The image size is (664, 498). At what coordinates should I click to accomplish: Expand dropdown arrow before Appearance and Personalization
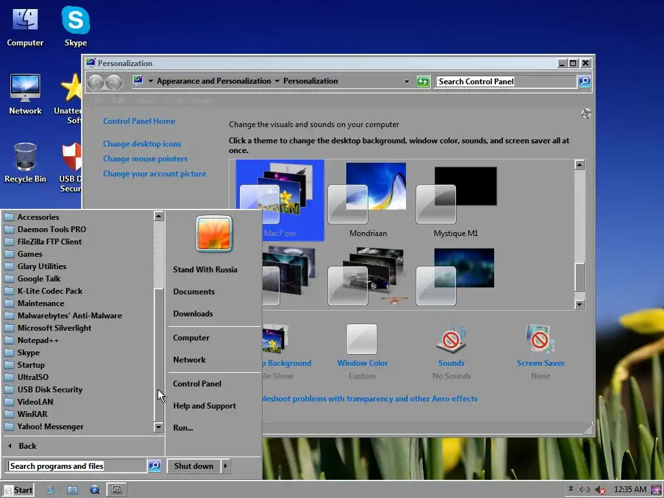150,81
